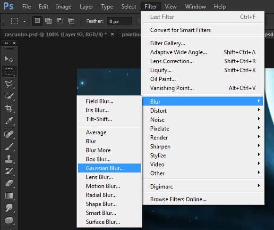Select the Rectangular Marquee tool in toolbox
This screenshot has width=274, height=230.
point(9,72)
